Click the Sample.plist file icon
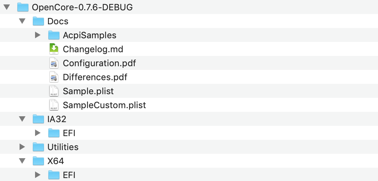Image resolution: width=378 pixels, height=181 pixels. tap(54, 91)
